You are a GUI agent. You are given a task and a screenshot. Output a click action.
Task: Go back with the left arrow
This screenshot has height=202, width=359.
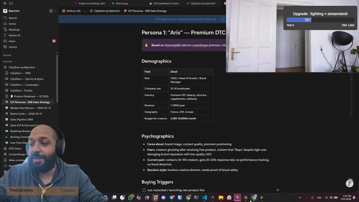point(62,3)
